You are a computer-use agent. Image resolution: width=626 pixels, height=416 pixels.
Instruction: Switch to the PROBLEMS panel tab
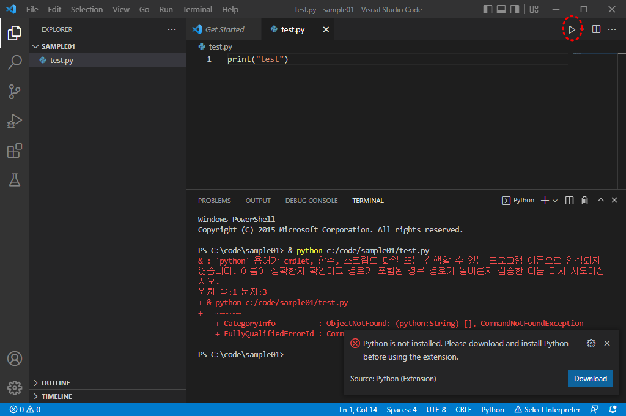215,201
